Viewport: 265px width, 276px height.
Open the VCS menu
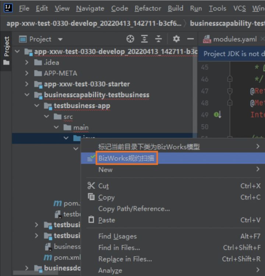pyautogui.click(x=240, y=8)
